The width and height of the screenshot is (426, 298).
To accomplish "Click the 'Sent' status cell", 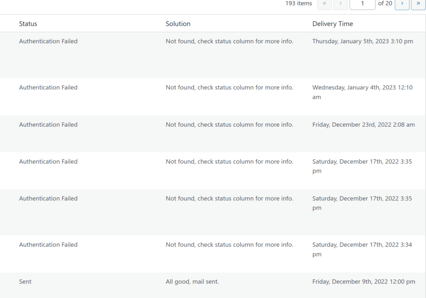I will click(25, 281).
